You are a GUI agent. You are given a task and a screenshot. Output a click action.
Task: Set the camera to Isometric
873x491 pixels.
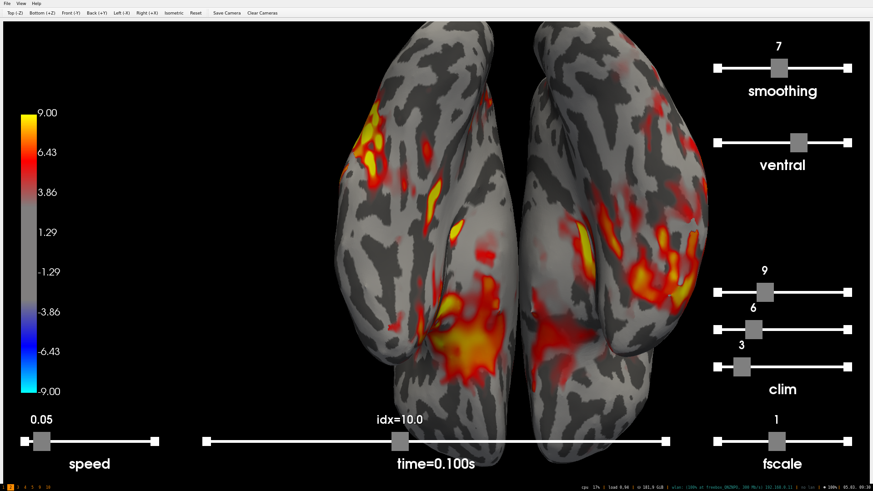coord(174,13)
